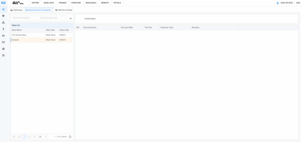This screenshot has width=301, height=142.
Task: Refresh the shop list with reload icon
Action: 70,137
